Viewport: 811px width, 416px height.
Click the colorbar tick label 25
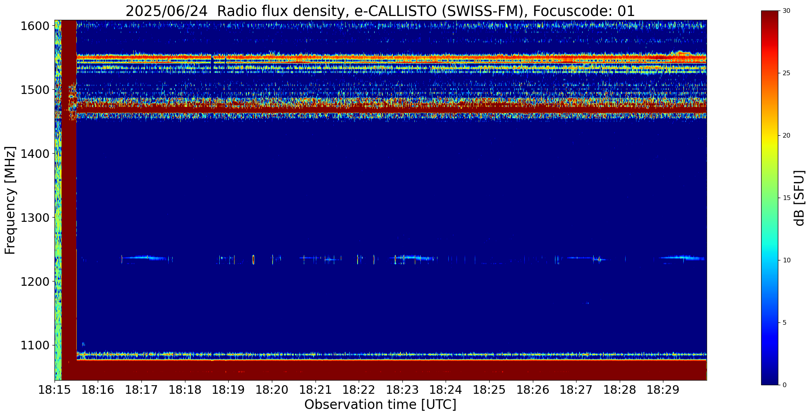point(786,73)
